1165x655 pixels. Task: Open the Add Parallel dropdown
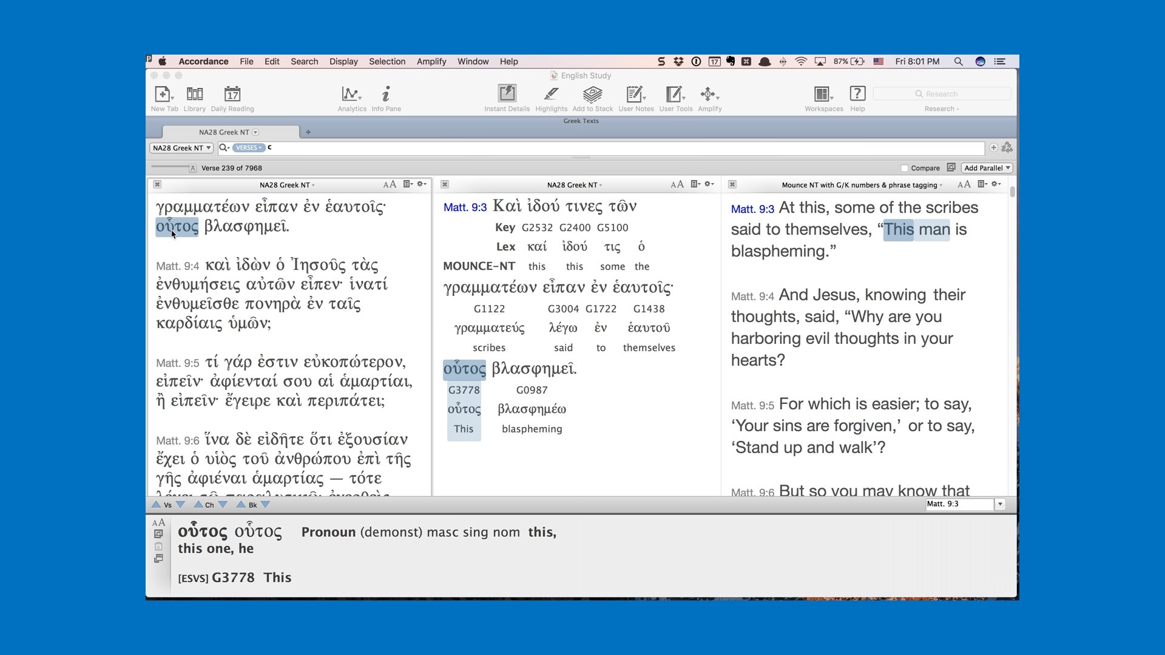pos(987,168)
